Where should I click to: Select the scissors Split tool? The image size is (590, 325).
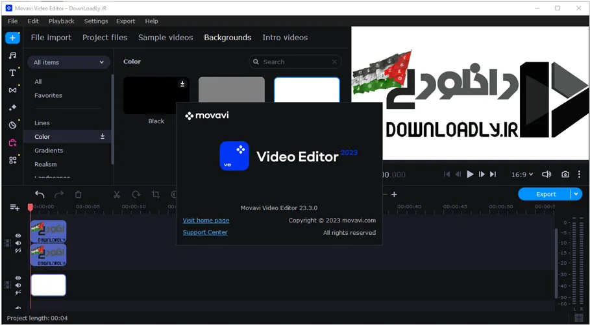click(117, 195)
